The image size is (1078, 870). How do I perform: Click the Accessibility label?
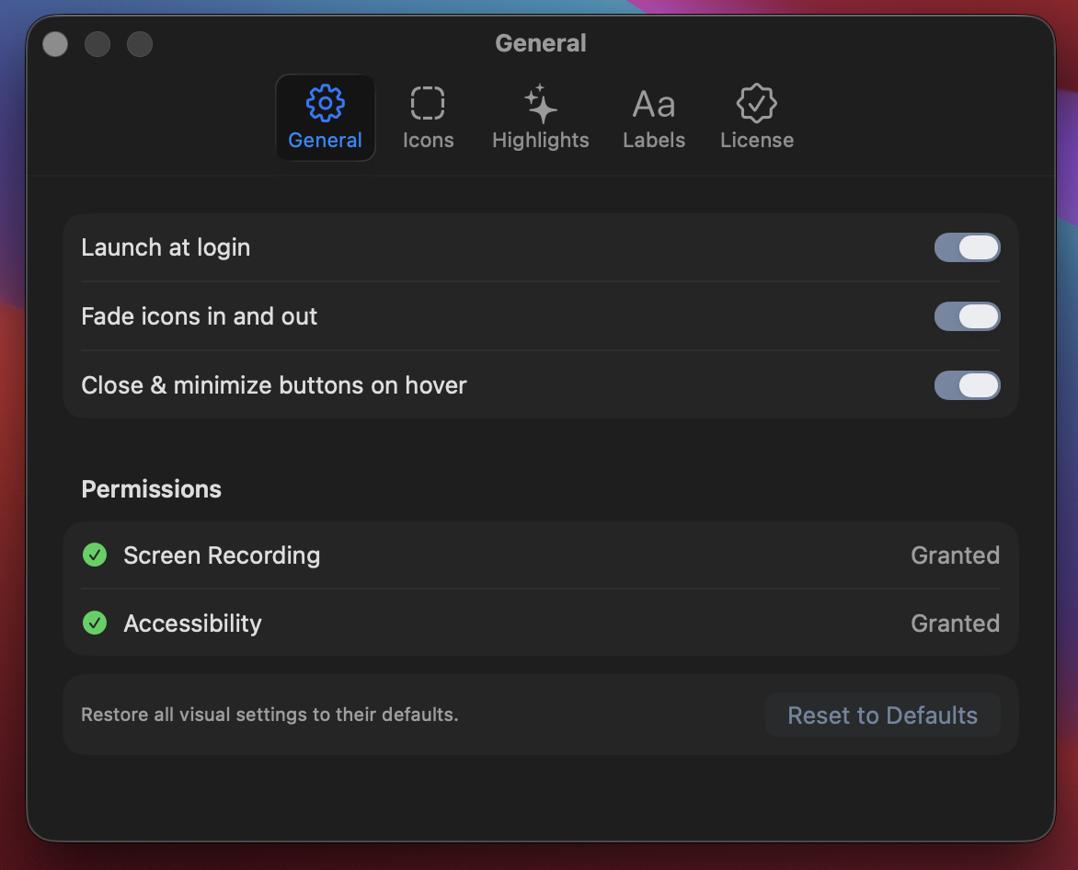[192, 624]
